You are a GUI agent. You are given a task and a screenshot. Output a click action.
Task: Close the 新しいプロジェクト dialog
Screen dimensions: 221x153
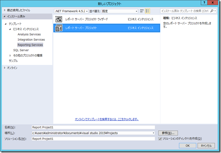[213, 3]
